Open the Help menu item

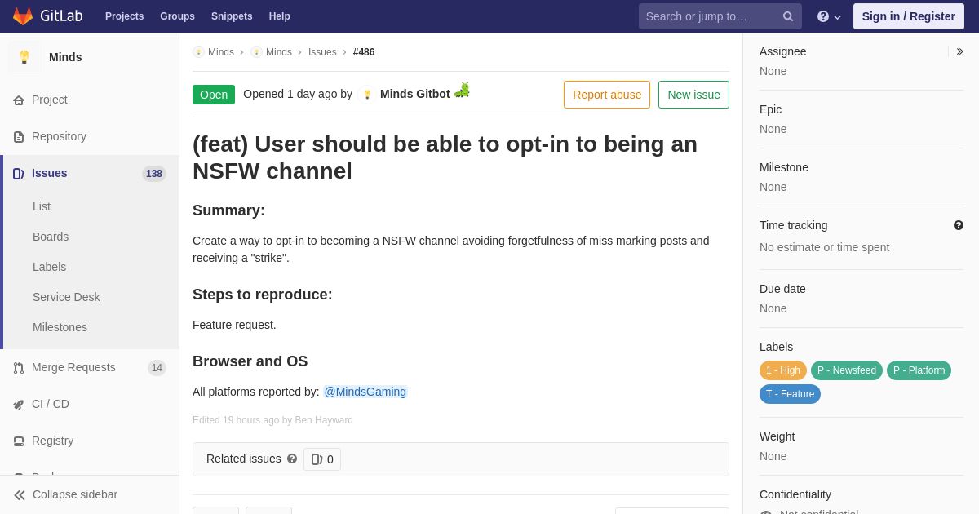click(x=280, y=16)
